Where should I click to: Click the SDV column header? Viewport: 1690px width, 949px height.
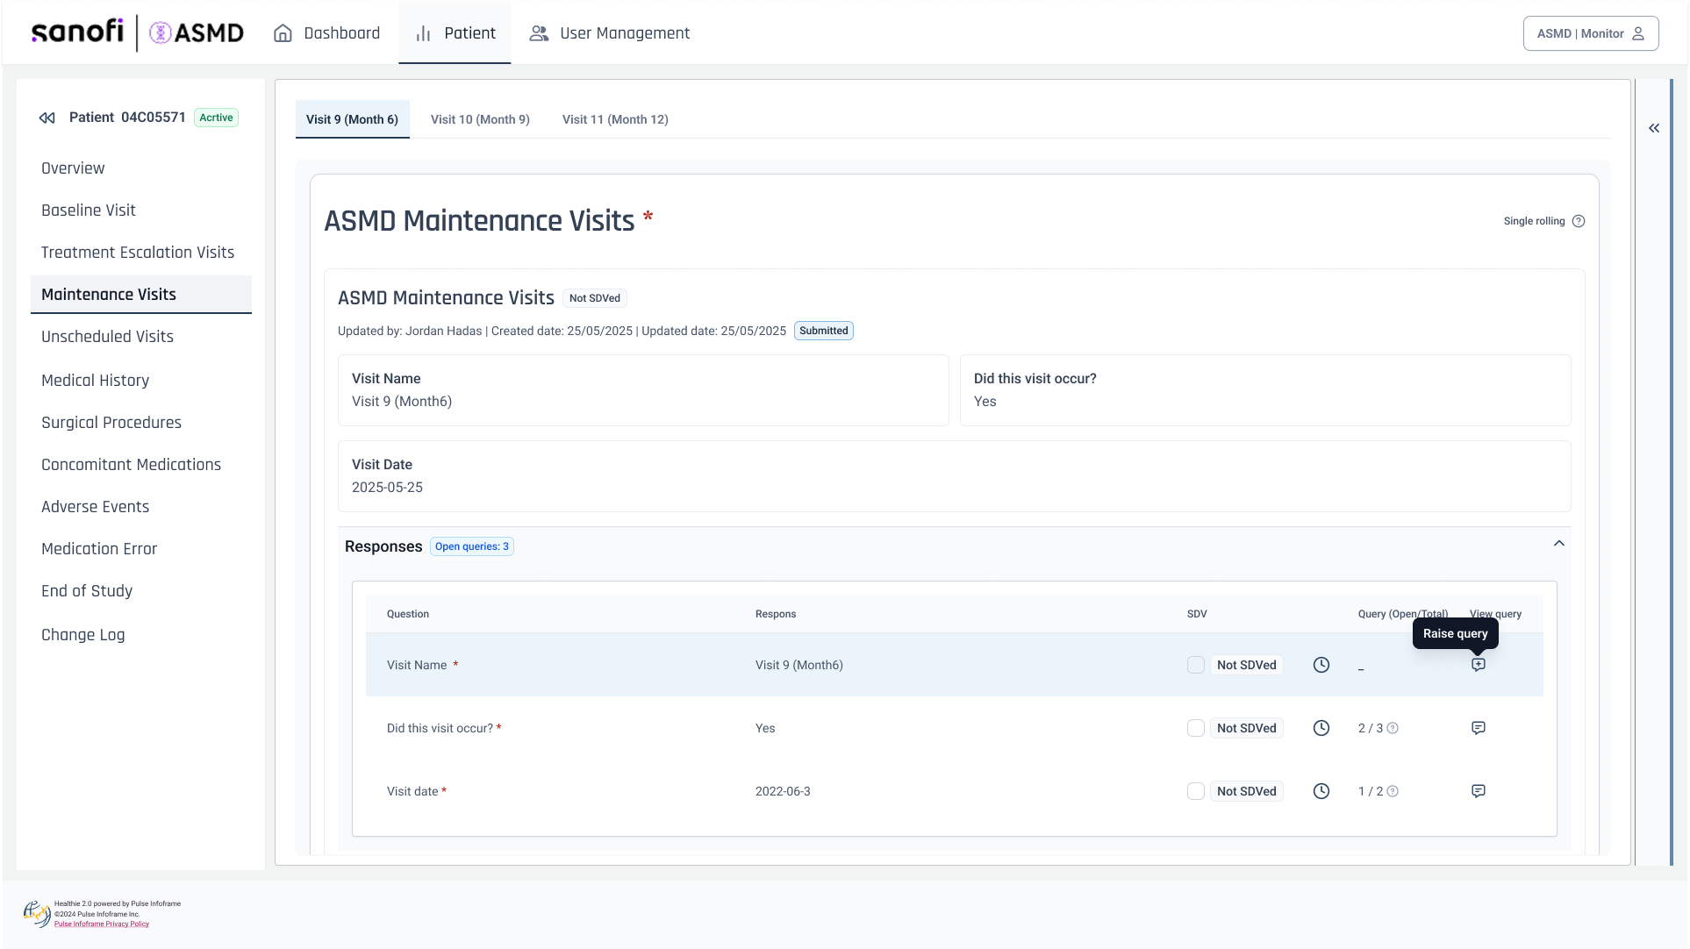pyautogui.click(x=1197, y=614)
